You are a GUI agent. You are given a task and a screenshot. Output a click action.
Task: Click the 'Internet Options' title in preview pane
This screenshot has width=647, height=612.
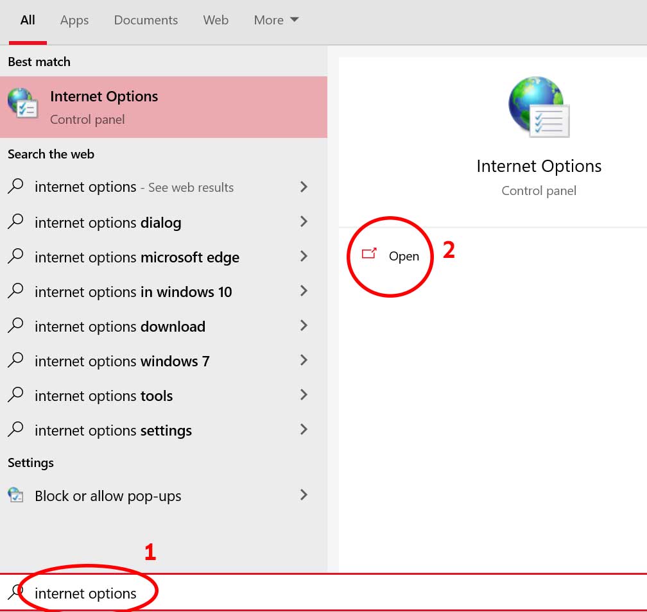(x=539, y=166)
